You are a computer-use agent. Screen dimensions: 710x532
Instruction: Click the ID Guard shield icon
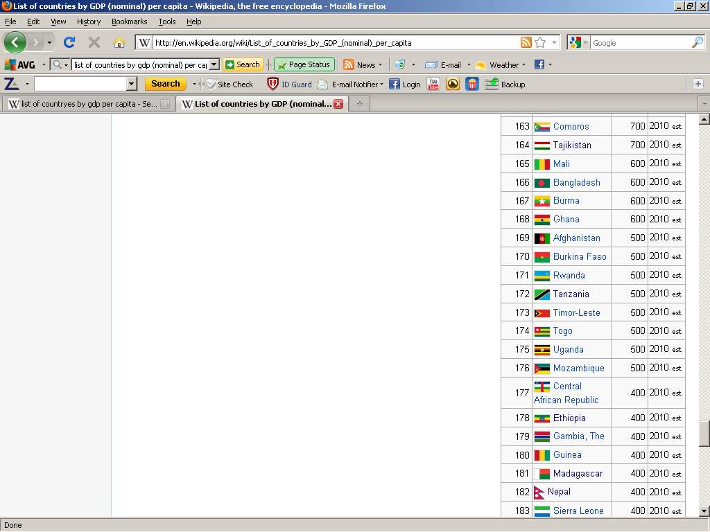(273, 84)
